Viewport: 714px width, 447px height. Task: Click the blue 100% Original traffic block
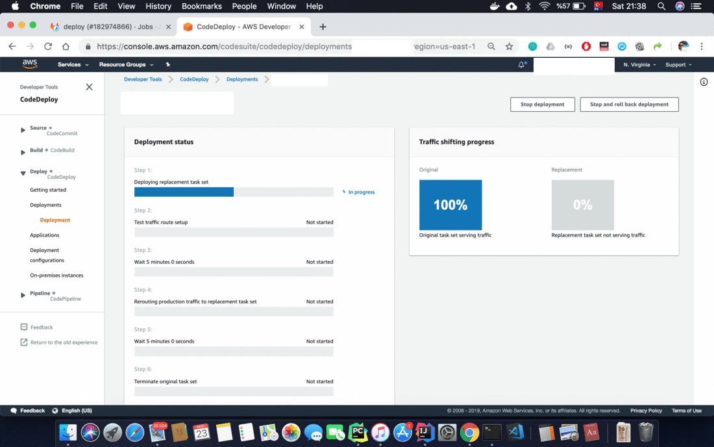450,205
